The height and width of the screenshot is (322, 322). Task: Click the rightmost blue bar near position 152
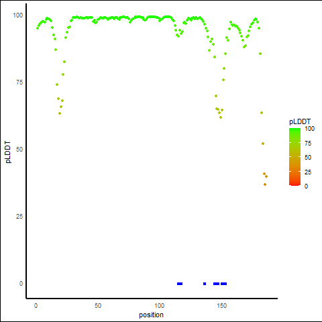[223, 284]
